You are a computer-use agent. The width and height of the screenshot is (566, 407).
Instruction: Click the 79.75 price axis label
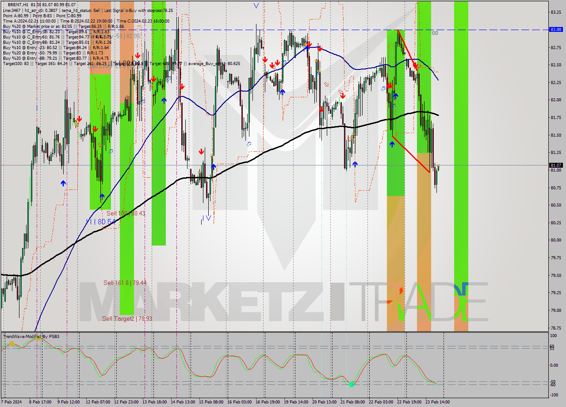[556, 257]
